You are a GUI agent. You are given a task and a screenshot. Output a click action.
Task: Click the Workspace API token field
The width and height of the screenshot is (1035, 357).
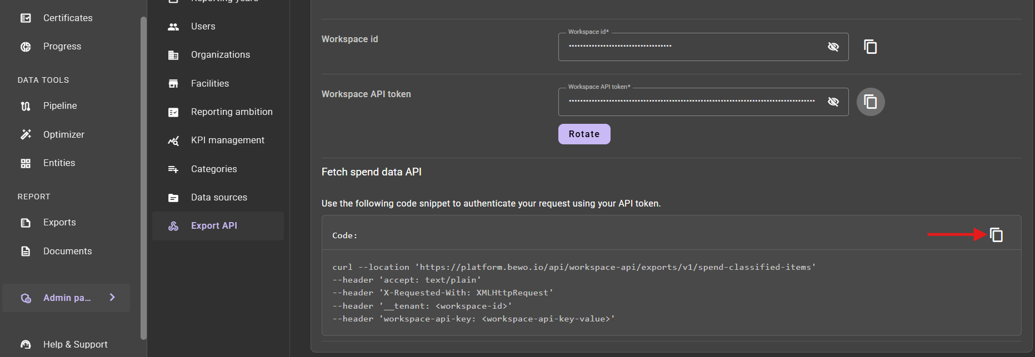coord(703,102)
